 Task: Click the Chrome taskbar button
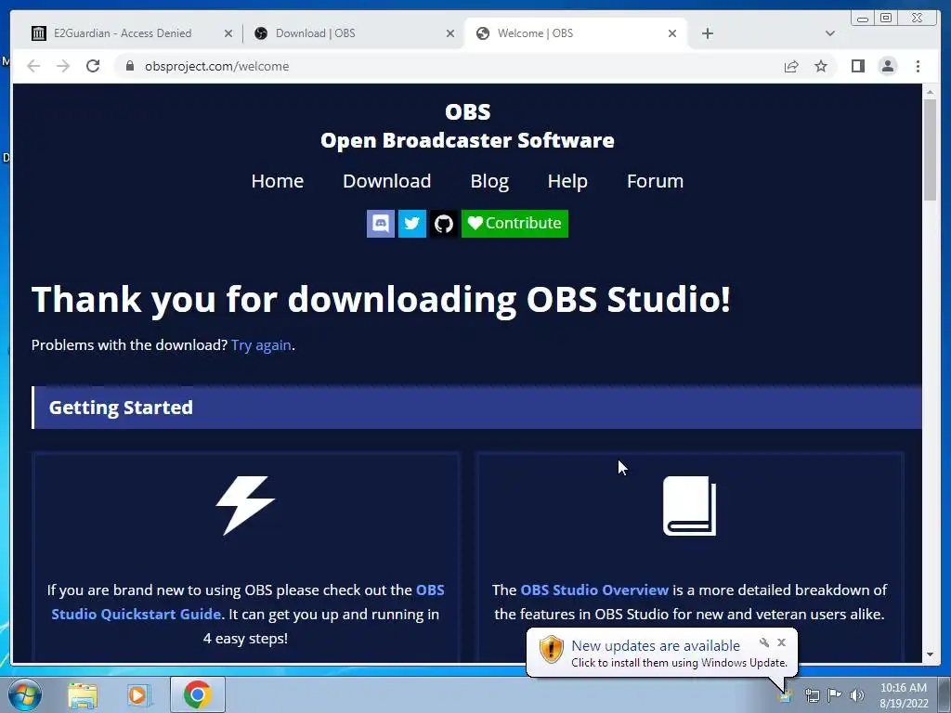(197, 694)
